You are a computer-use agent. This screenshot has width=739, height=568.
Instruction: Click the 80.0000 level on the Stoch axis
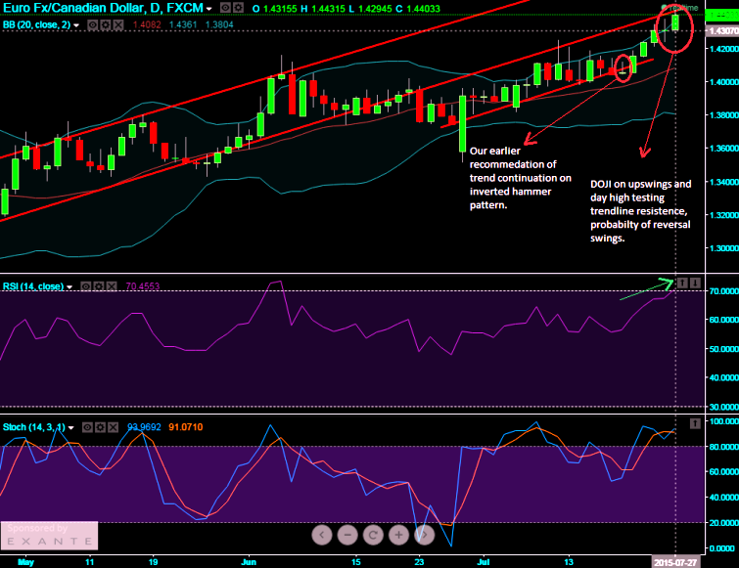(724, 447)
